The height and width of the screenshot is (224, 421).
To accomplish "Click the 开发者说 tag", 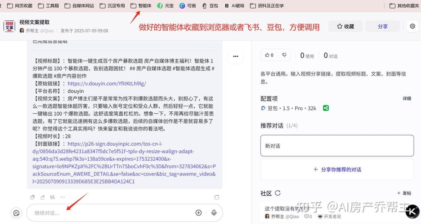I will point(329,216).
